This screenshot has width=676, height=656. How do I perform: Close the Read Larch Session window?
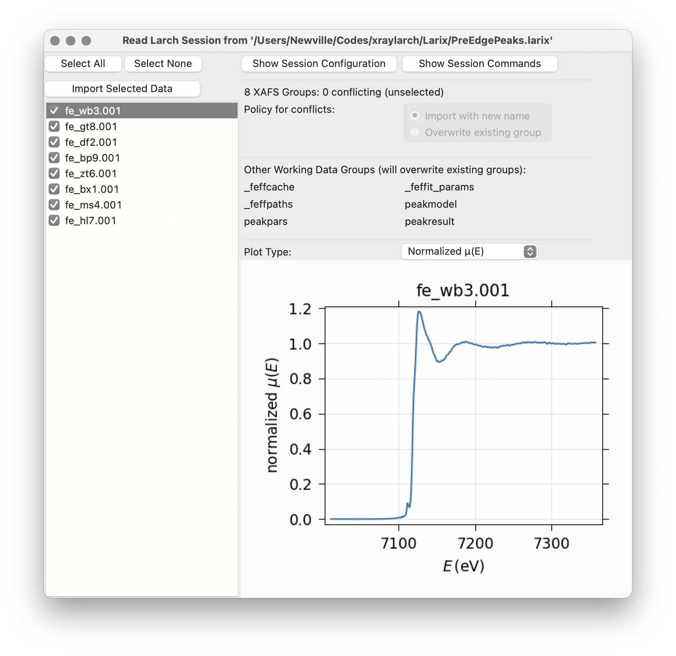(55, 41)
